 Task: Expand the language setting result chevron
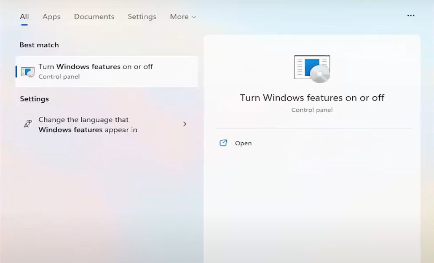pyautogui.click(x=185, y=124)
